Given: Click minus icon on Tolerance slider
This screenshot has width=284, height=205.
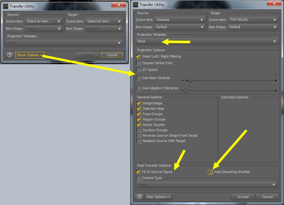Looking at the screenshot, I should click(x=183, y=90).
